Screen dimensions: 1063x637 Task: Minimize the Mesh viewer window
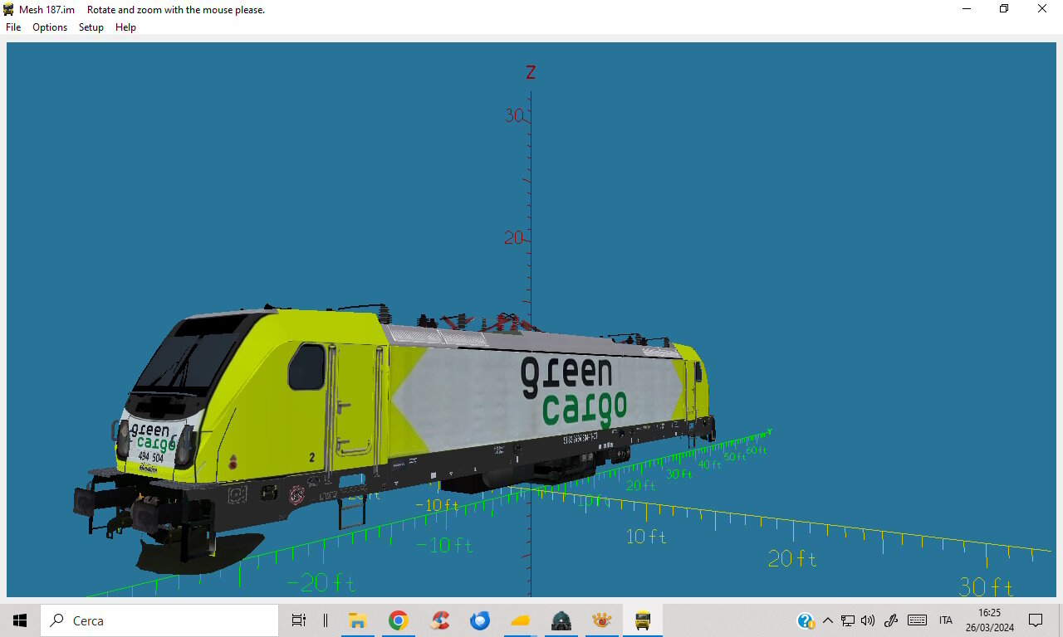coord(967,9)
